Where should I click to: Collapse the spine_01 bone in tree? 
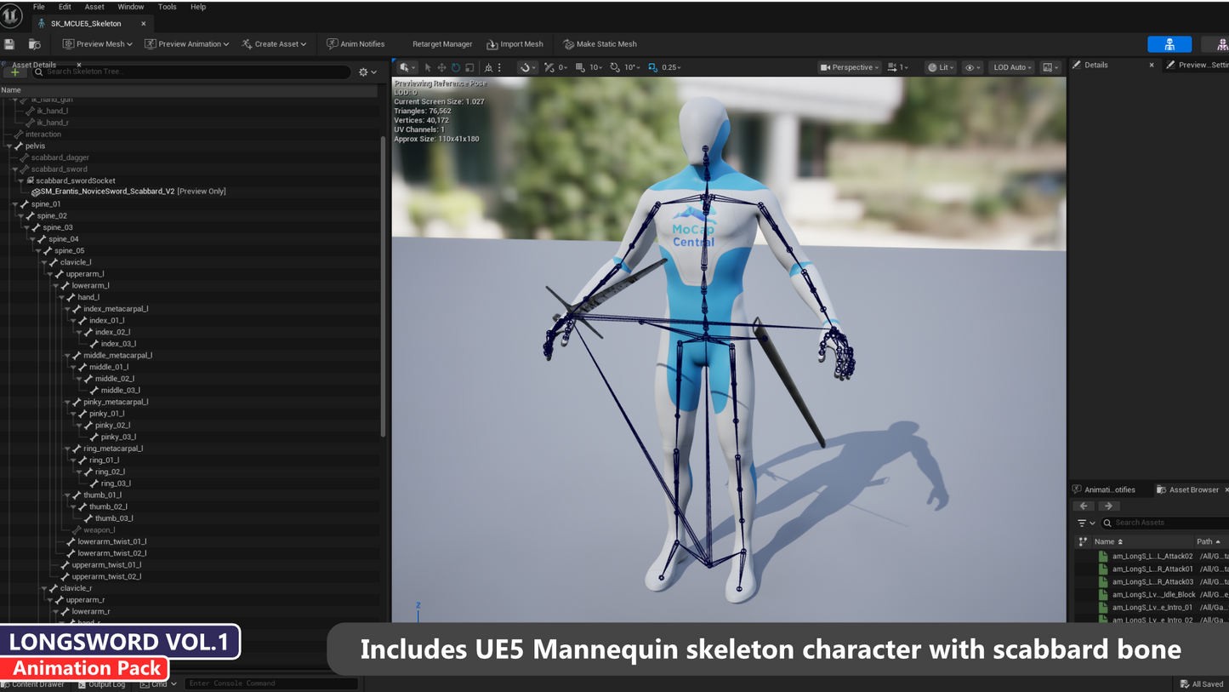point(15,204)
